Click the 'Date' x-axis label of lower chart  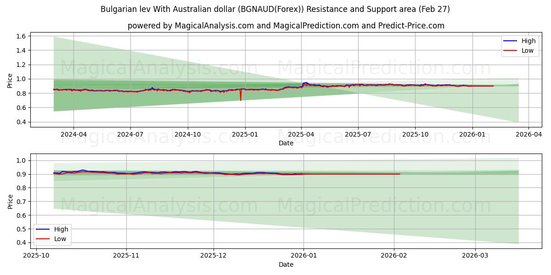(x=286, y=264)
